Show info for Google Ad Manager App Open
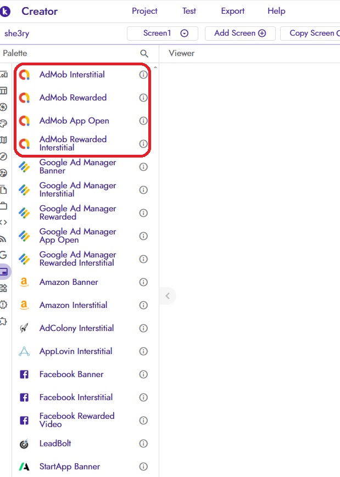 [143, 236]
